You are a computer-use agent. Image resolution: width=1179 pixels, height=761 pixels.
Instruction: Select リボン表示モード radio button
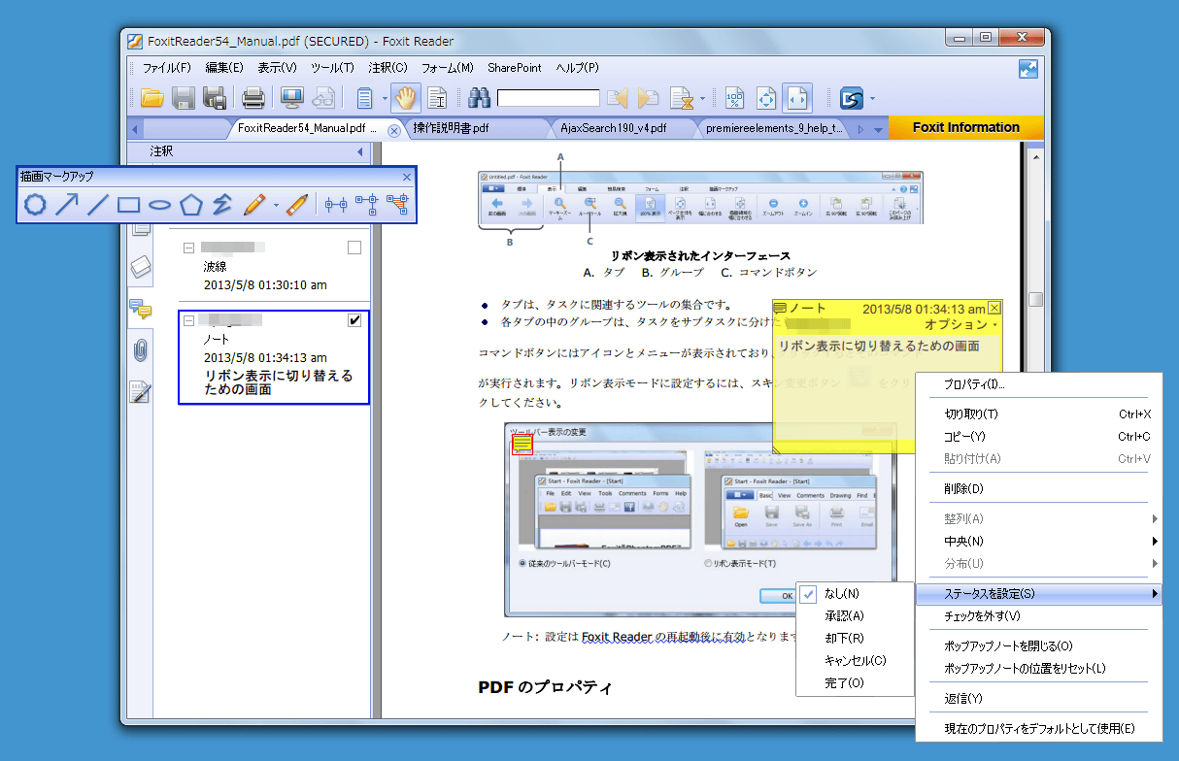[708, 563]
